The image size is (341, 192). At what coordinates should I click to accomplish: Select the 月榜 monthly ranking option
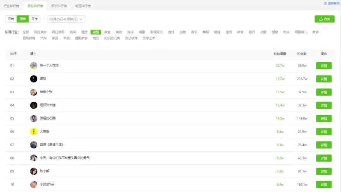pyautogui.click(x=34, y=19)
